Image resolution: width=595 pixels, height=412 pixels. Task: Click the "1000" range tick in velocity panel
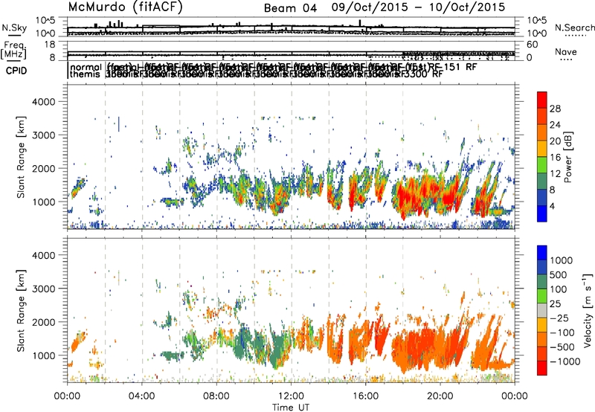pos(43,355)
